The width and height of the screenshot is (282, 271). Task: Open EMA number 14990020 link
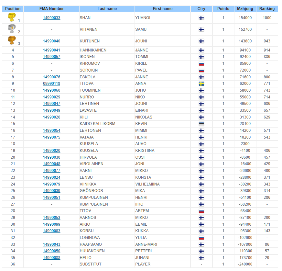pos(51,151)
